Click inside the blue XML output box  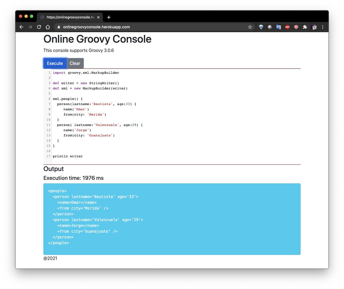click(172, 219)
